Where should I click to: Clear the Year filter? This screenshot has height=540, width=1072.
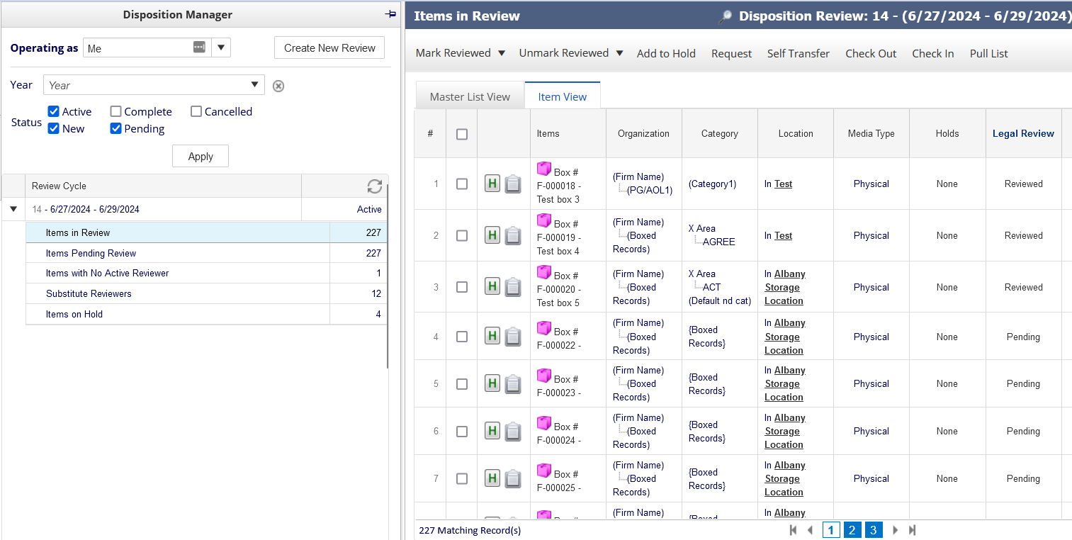[x=278, y=86]
